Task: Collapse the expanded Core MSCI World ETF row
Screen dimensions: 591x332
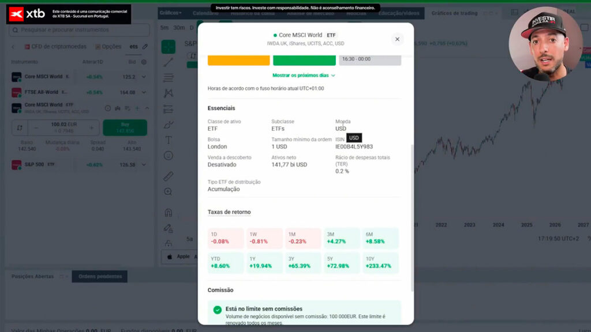Action: point(147,108)
